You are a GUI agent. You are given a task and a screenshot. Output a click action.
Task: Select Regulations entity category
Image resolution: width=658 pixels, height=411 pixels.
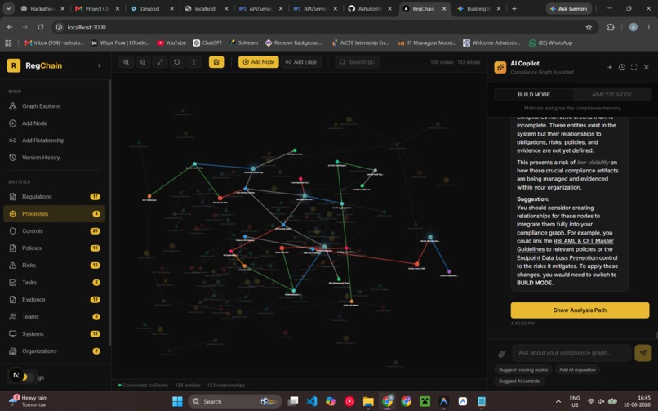point(55,197)
